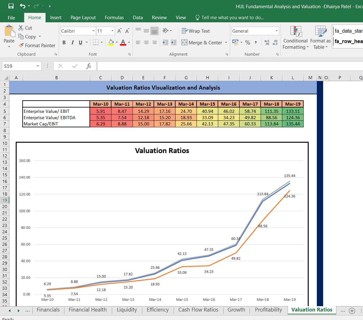This screenshot has width=363, height=320.
Task: Switch to the Liquidity sheet
Action: pos(127,310)
